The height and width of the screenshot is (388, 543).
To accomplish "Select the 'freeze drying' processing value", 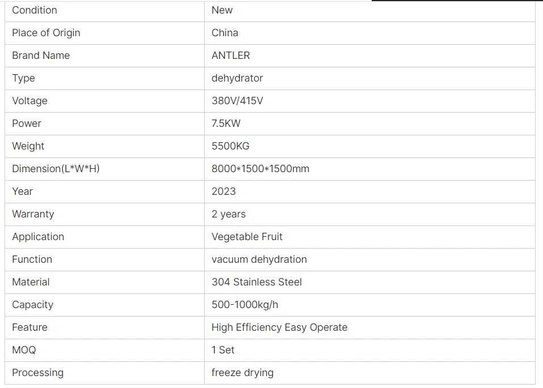I will [242, 373].
